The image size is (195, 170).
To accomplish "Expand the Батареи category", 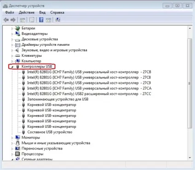I will pyautogui.click(x=12, y=28).
